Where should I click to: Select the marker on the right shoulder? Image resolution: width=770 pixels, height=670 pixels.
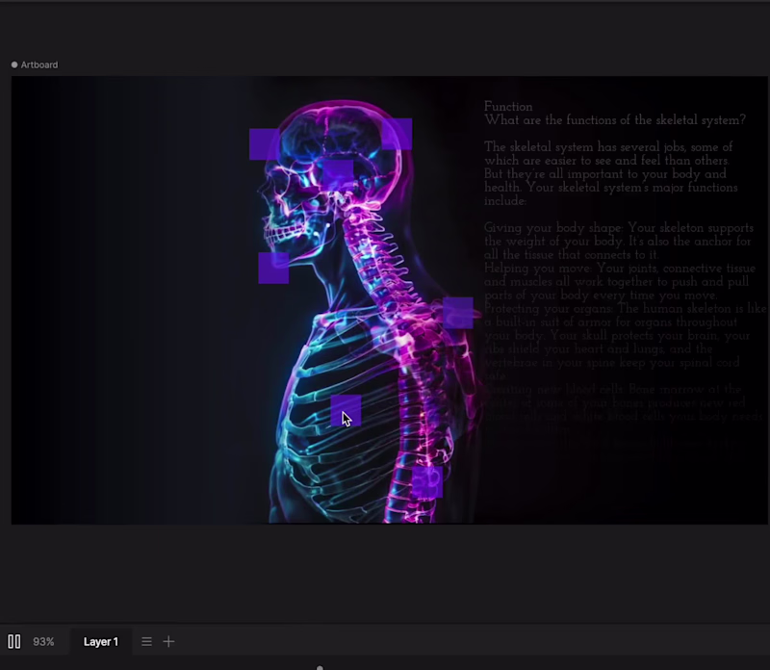[459, 312]
